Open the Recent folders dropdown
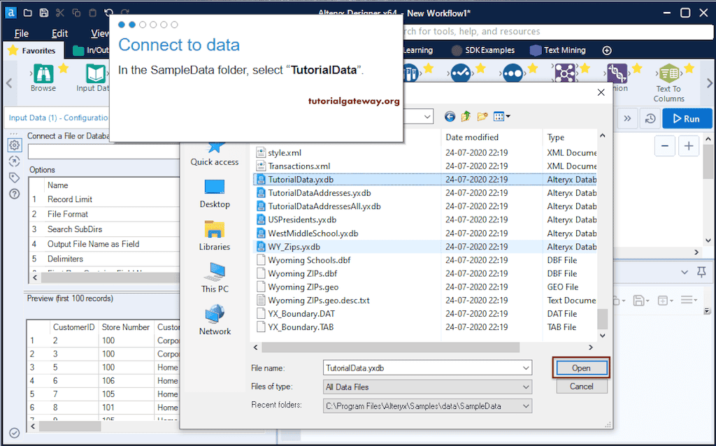The width and height of the screenshot is (716, 446). (x=526, y=406)
